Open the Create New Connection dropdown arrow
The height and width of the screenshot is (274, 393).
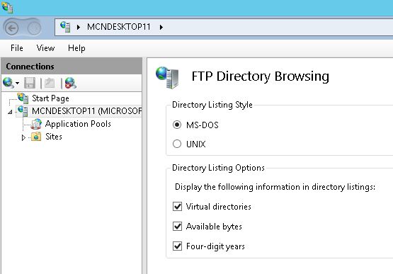point(17,83)
